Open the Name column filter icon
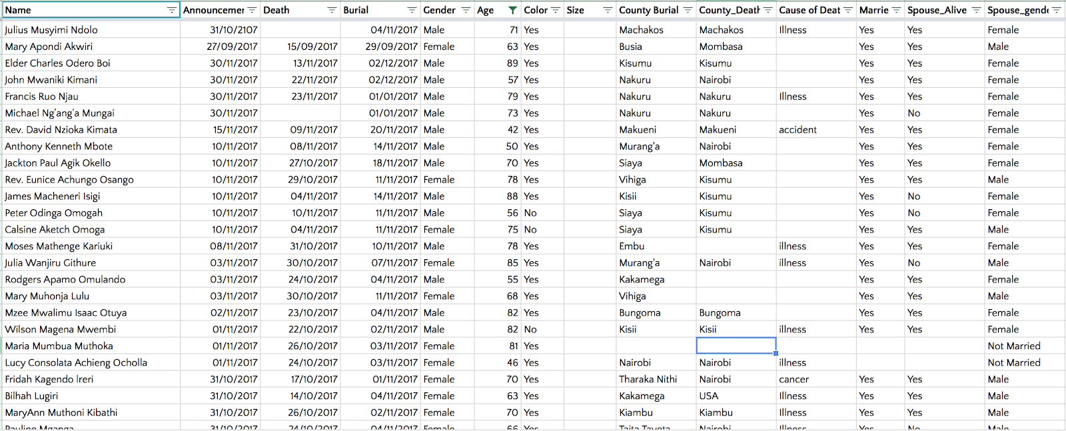The width and height of the screenshot is (1066, 431). [x=172, y=10]
